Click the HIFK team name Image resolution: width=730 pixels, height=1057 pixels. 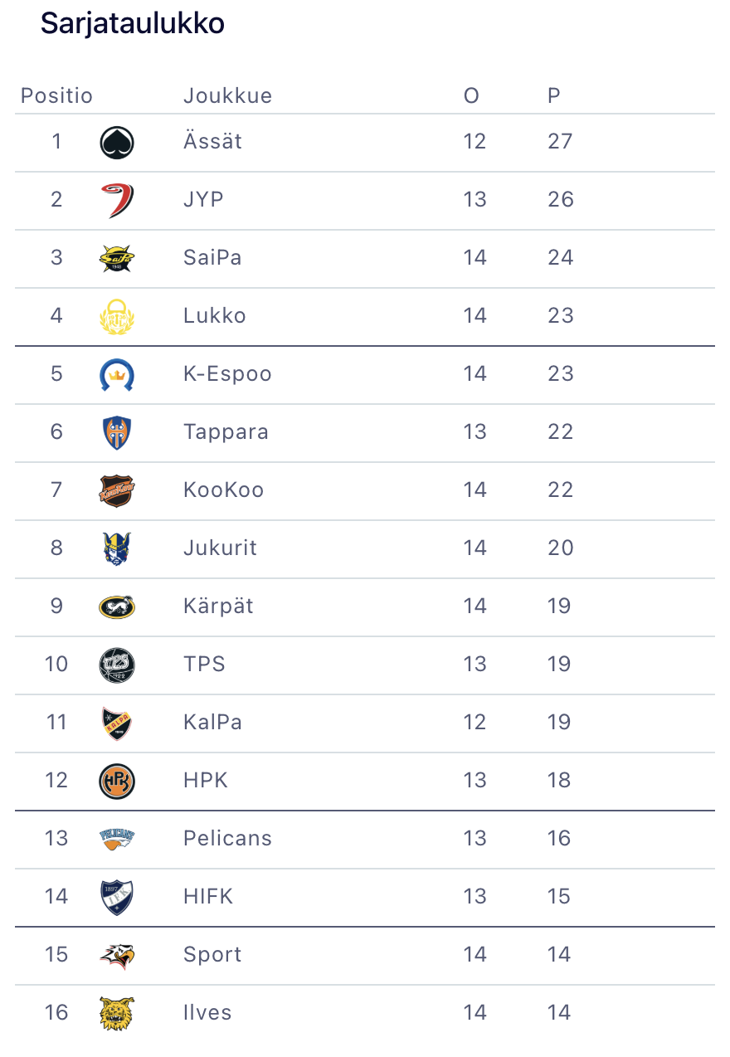[x=208, y=896]
